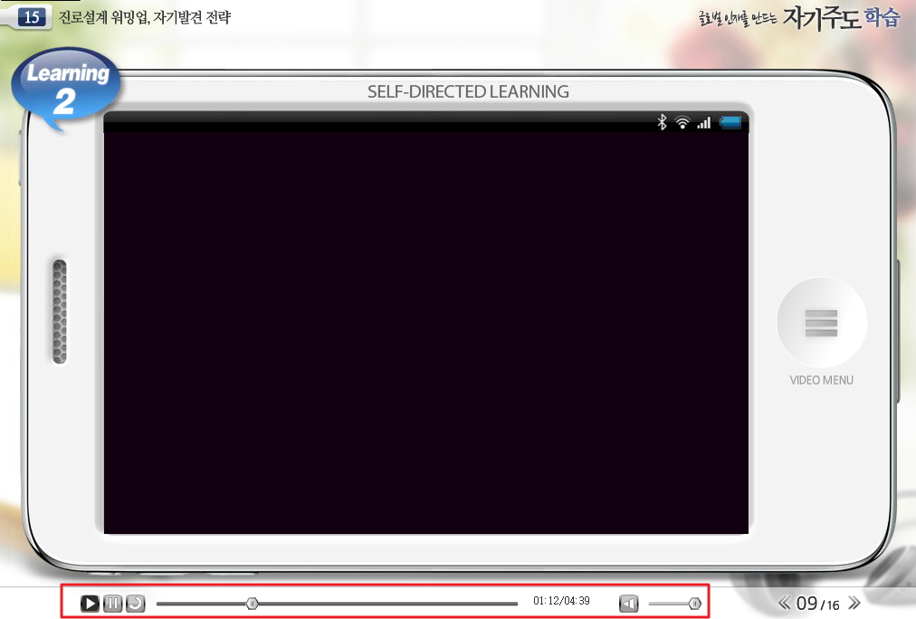
Task: Click the 자기주도 학습 logo at top right
Action: tap(799, 18)
